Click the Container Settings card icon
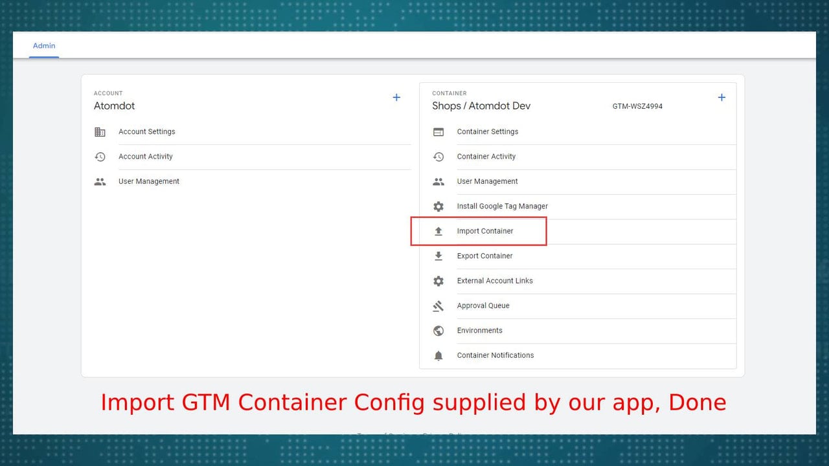The image size is (829, 466). point(438,132)
